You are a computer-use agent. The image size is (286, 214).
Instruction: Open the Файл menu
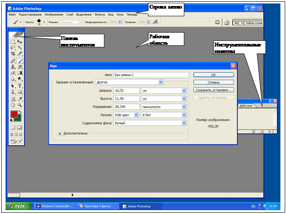pyautogui.click(x=12, y=15)
